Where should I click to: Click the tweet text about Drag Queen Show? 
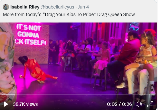coord(69,14)
